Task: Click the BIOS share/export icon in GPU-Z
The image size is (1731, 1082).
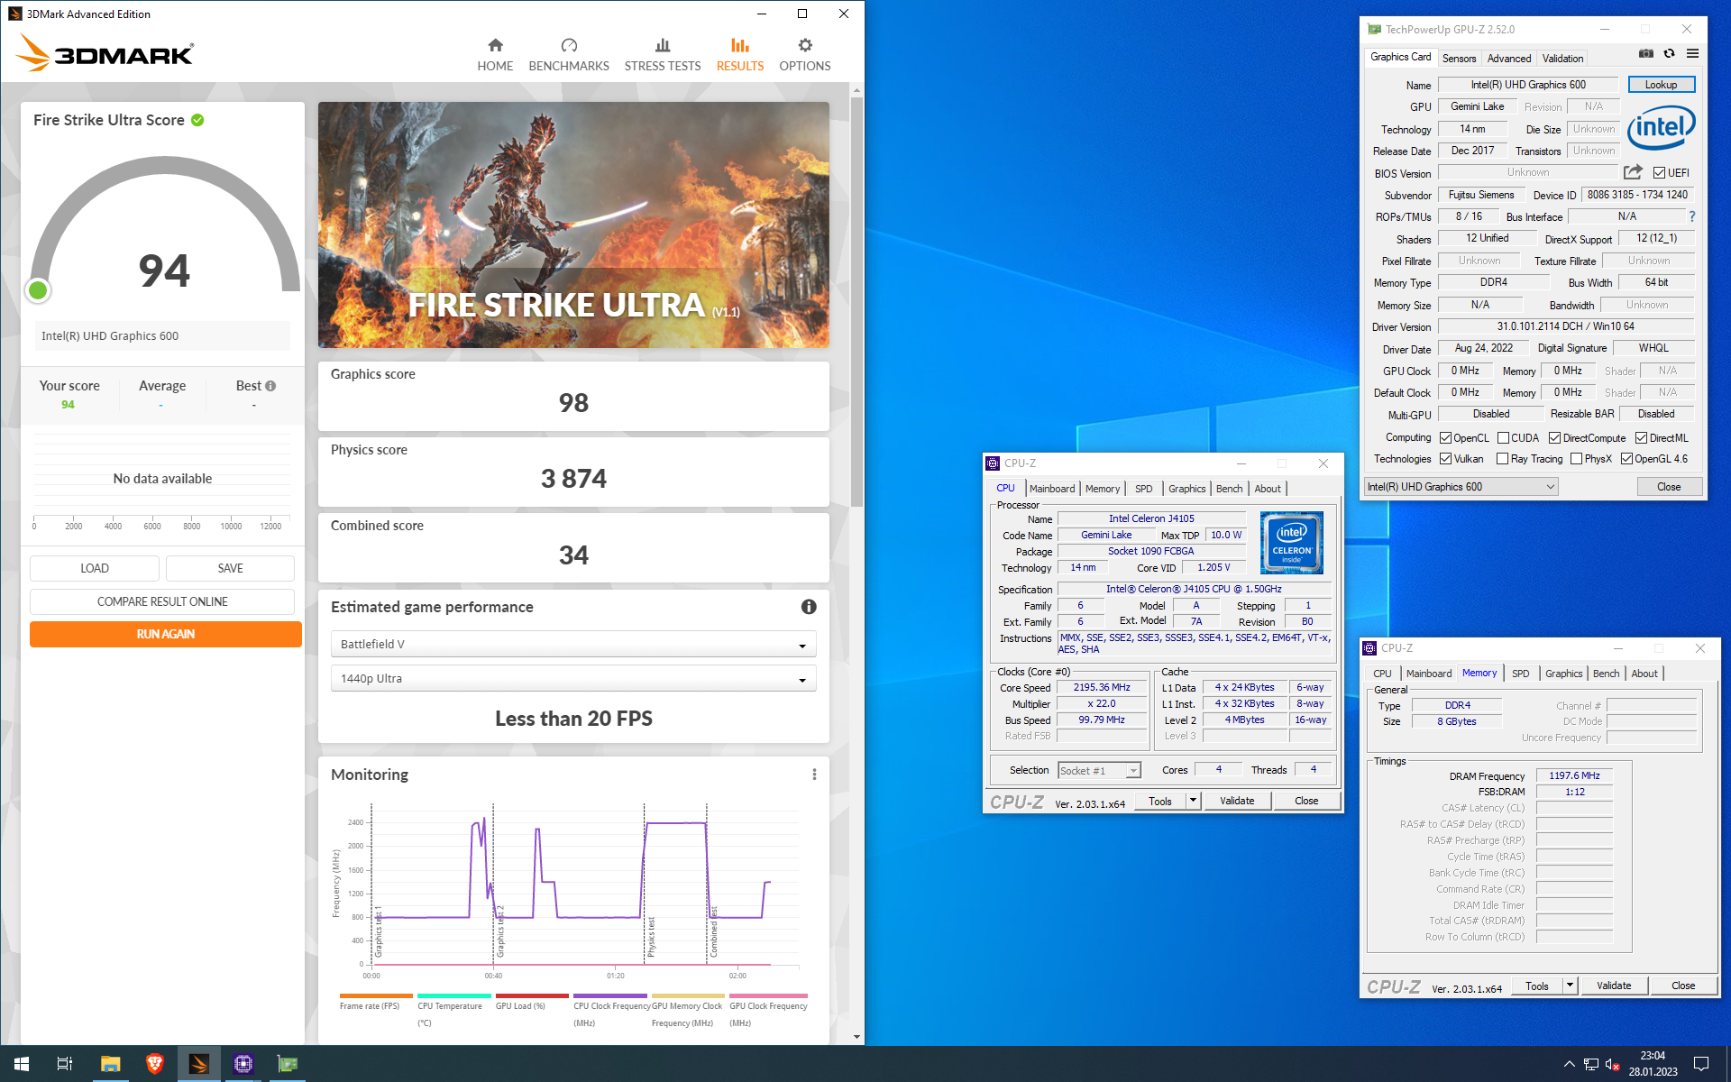Action: click(x=1633, y=172)
